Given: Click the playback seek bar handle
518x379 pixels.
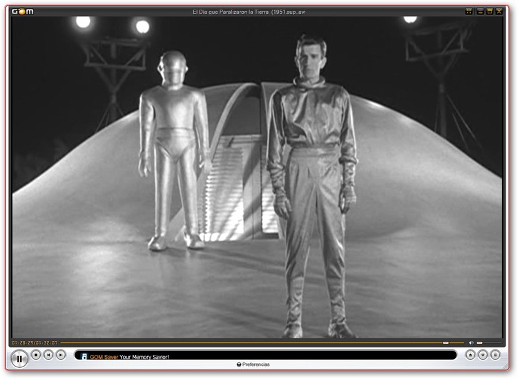Looking at the screenshot, I should (445, 342).
